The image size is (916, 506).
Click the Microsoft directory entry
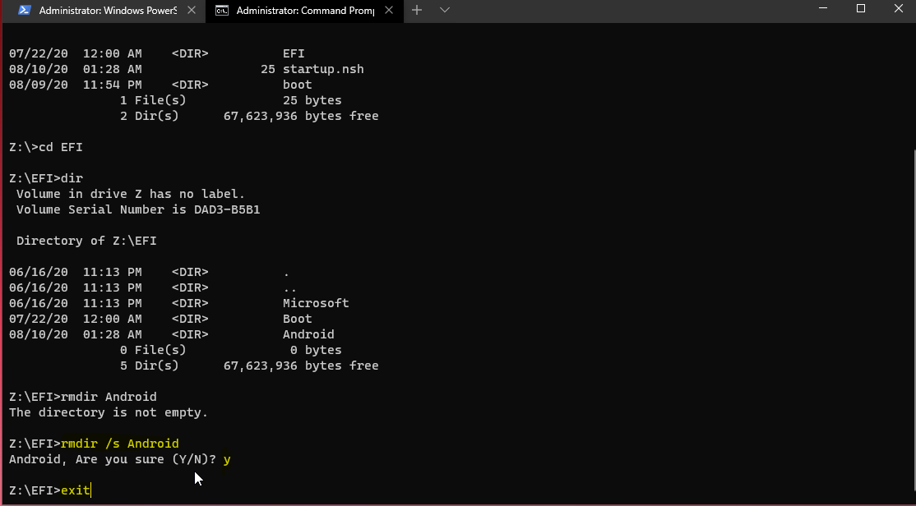click(316, 302)
